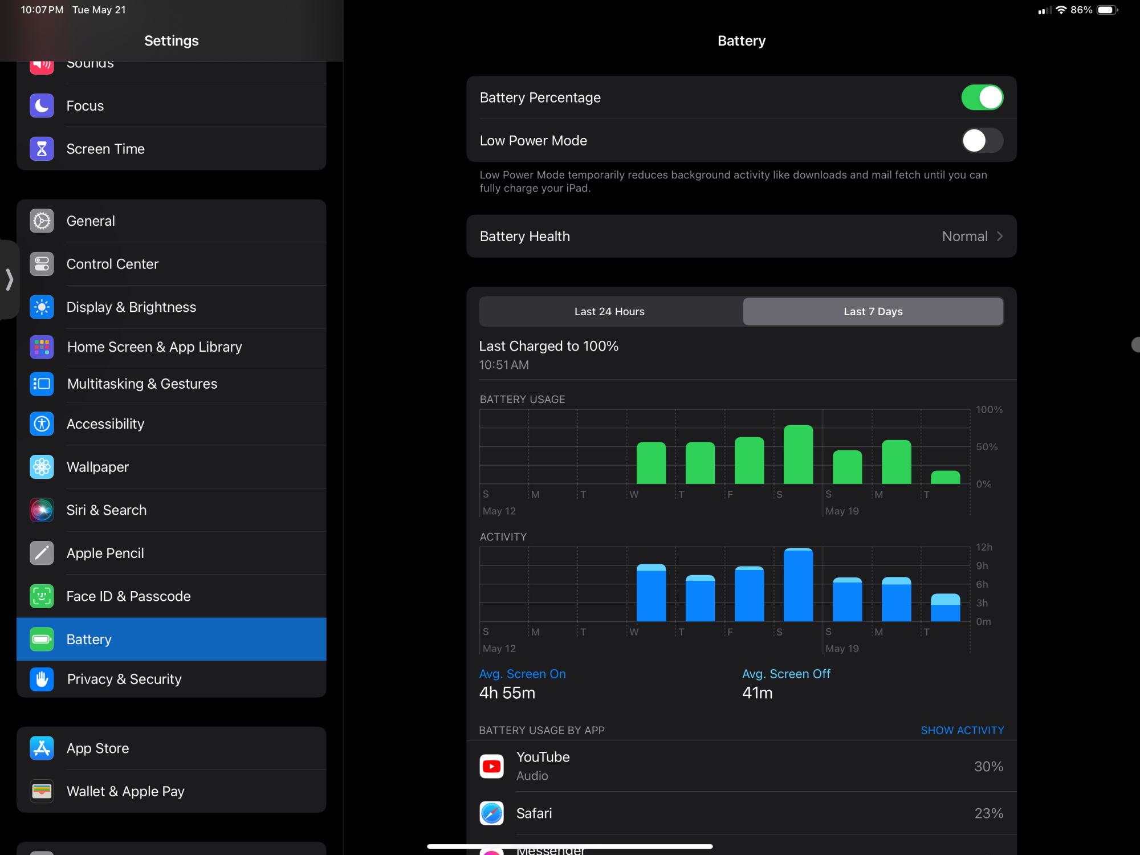The image size is (1140, 855).
Task: Tap the App Store icon
Action: point(42,748)
